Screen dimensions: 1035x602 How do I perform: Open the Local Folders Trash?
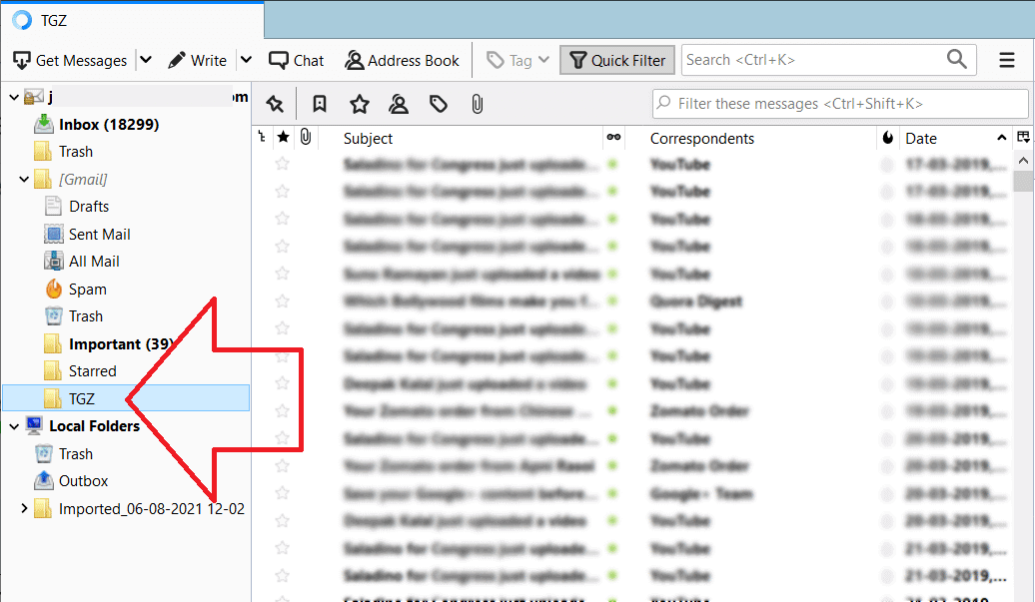pyautogui.click(x=75, y=454)
